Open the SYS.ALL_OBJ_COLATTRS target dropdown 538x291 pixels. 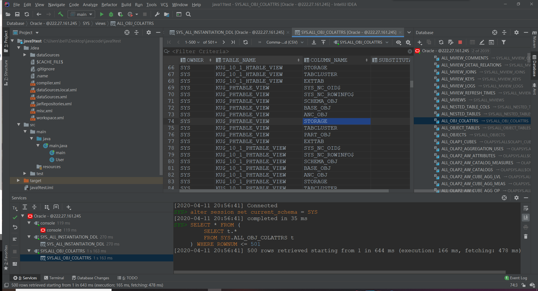(361, 42)
